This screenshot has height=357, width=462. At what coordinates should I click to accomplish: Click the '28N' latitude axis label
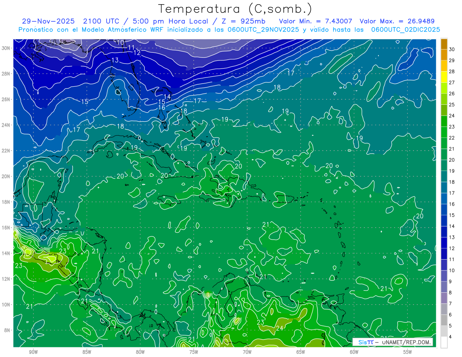[x=6, y=74]
